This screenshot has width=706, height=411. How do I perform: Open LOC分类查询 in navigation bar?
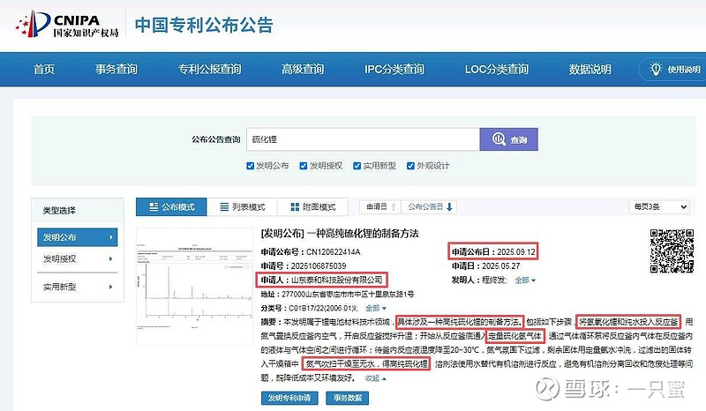point(497,69)
